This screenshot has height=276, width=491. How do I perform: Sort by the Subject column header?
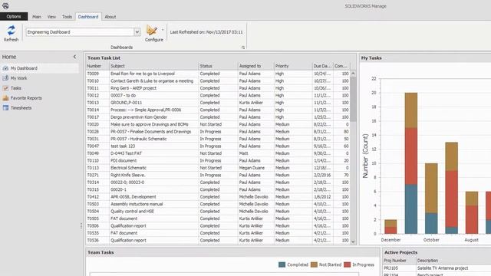coord(153,66)
